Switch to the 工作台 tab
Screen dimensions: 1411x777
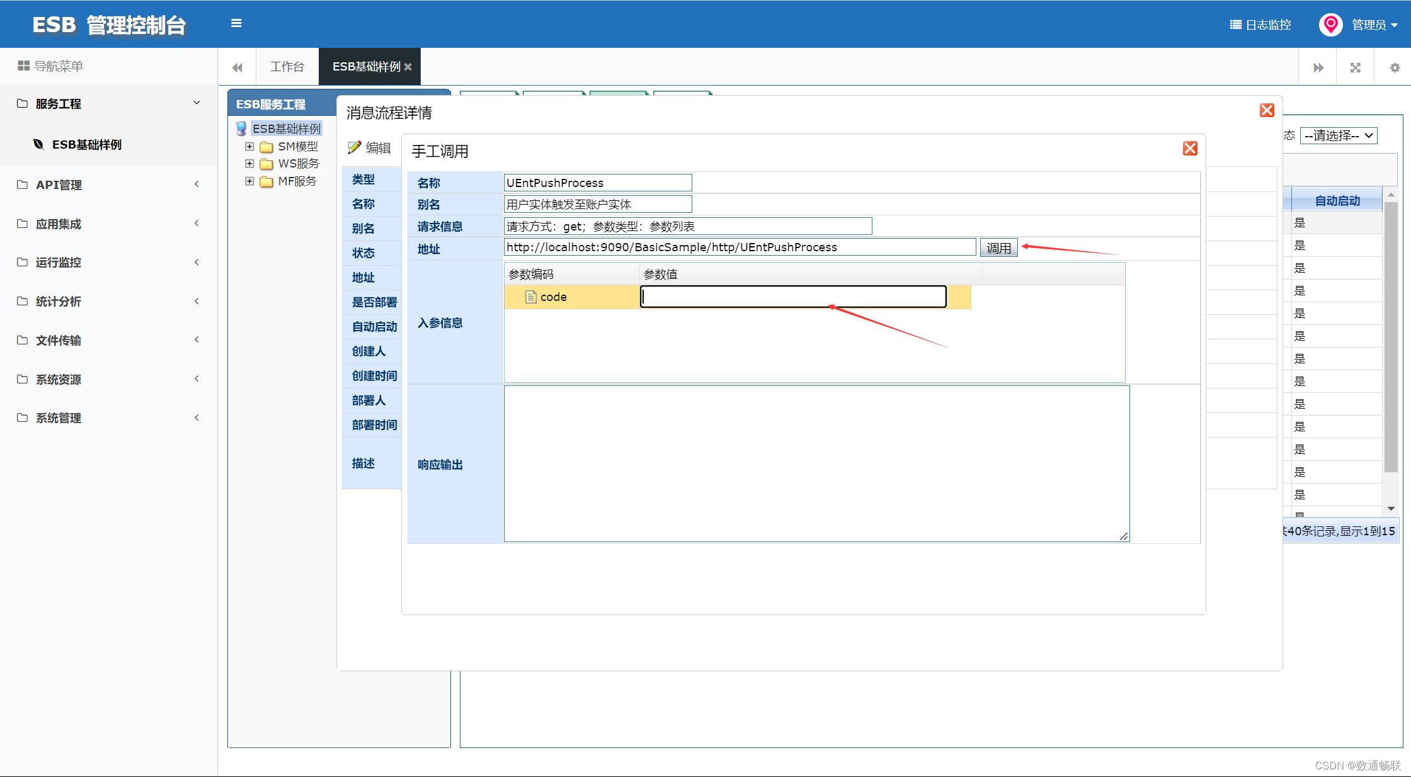click(x=287, y=67)
